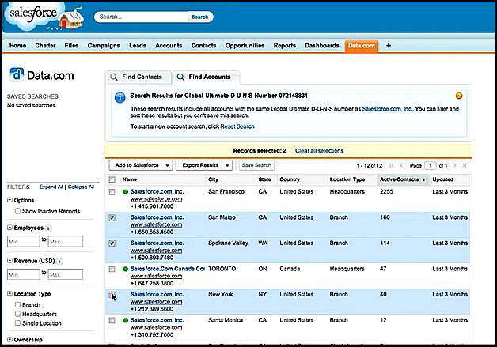
Task: Click the Data.com logo icon
Action: click(x=17, y=75)
